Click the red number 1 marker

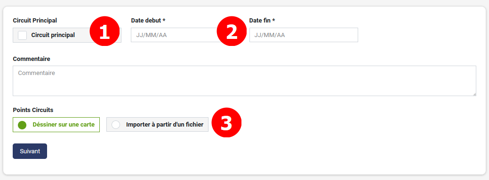pyautogui.click(x=105, y=31)
